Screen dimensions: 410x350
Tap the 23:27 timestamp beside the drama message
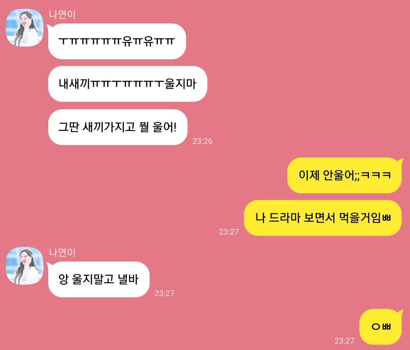(x=229, y=232)
